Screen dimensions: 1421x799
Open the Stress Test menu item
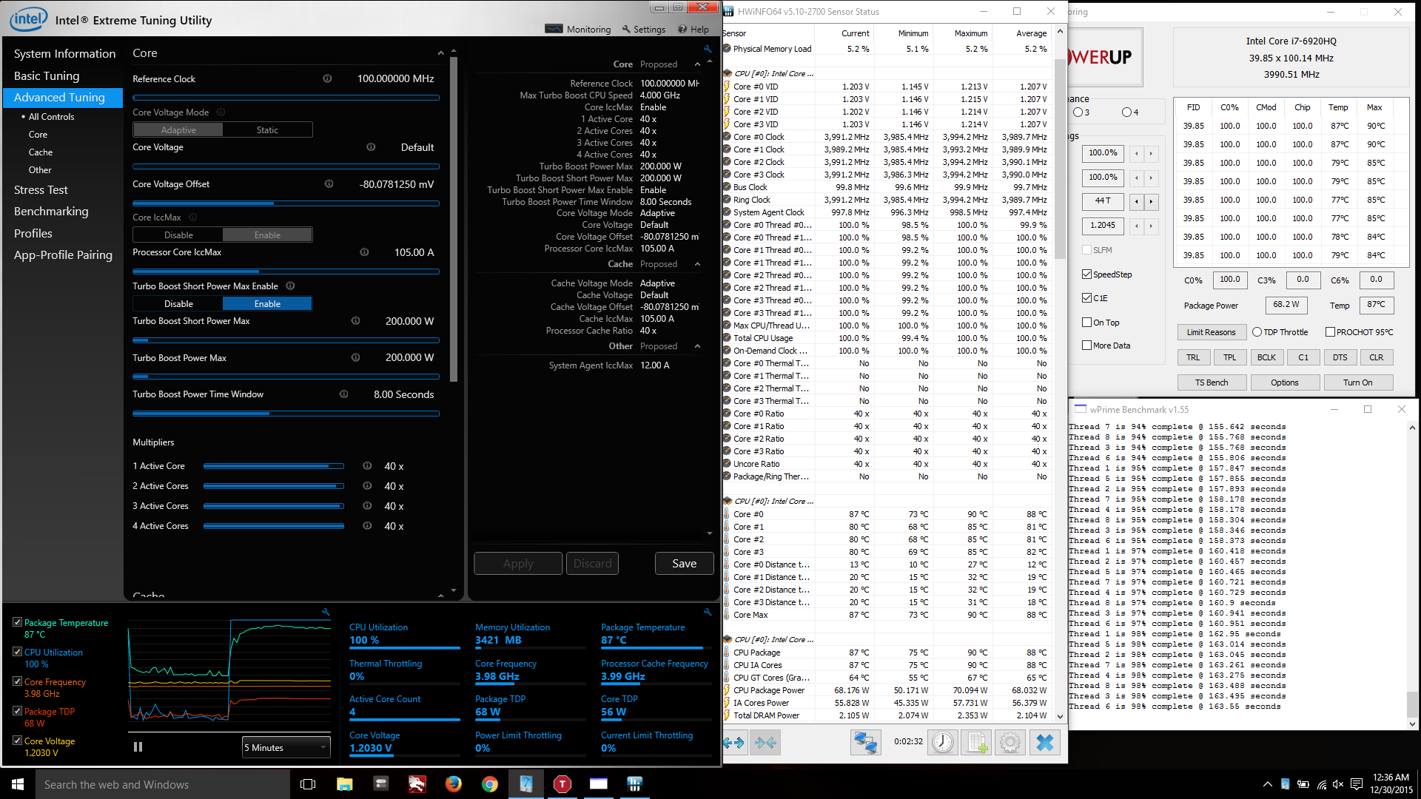[41, 190]
